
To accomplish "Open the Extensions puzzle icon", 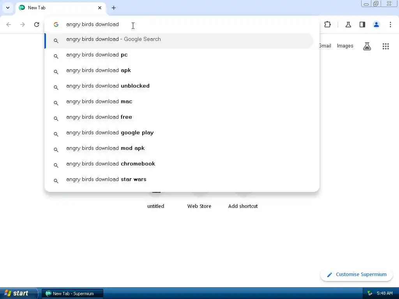I will pos(327,25).
